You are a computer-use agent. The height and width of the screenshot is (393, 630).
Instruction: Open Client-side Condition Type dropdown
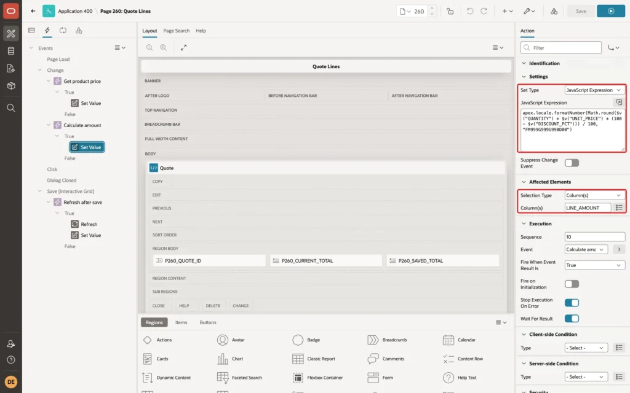[x=586, y=348]
